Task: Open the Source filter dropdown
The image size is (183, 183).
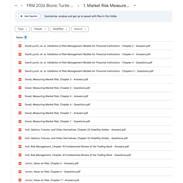Action: (80, 29)
